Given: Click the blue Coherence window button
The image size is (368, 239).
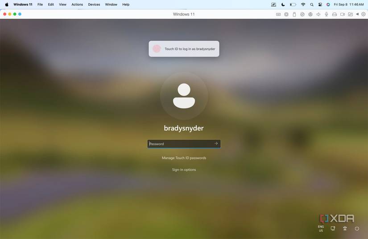Looking at the screenshot, I should click(20, 14).
